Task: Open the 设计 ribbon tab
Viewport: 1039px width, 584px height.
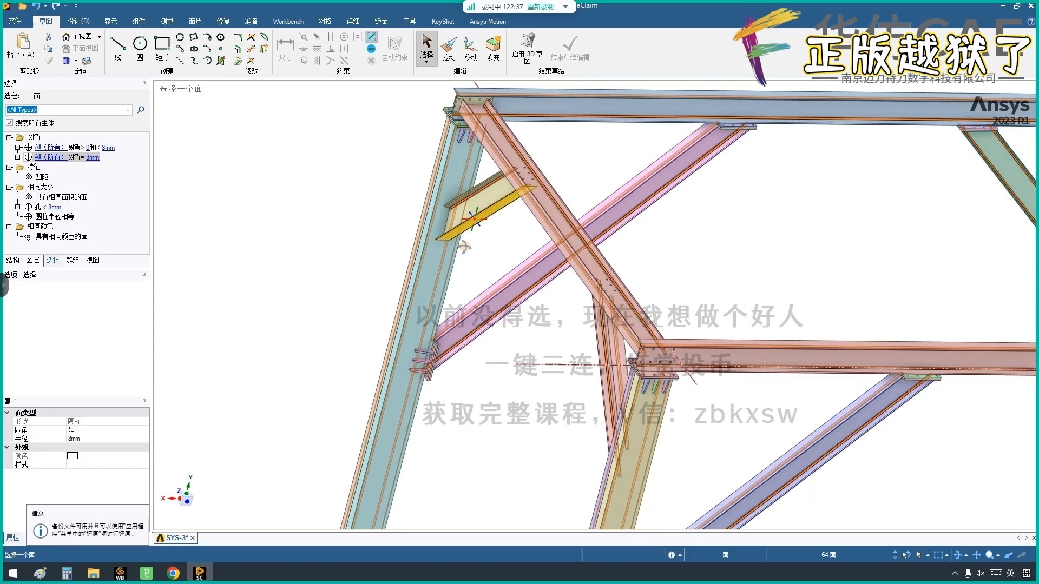Action: click(78, 21)
